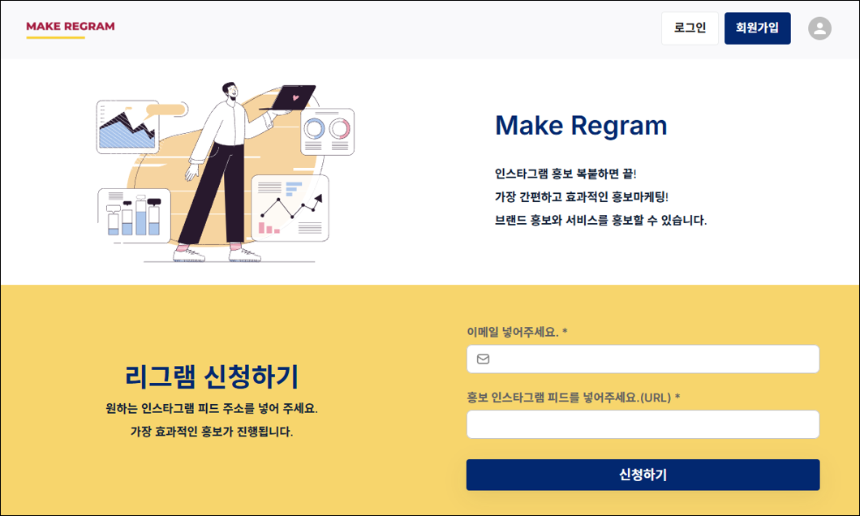Click the 리그램 신청하기 section heading
The height and width of the screenshot is (516, 860).
pyautogui.click(x=212, y=376)
